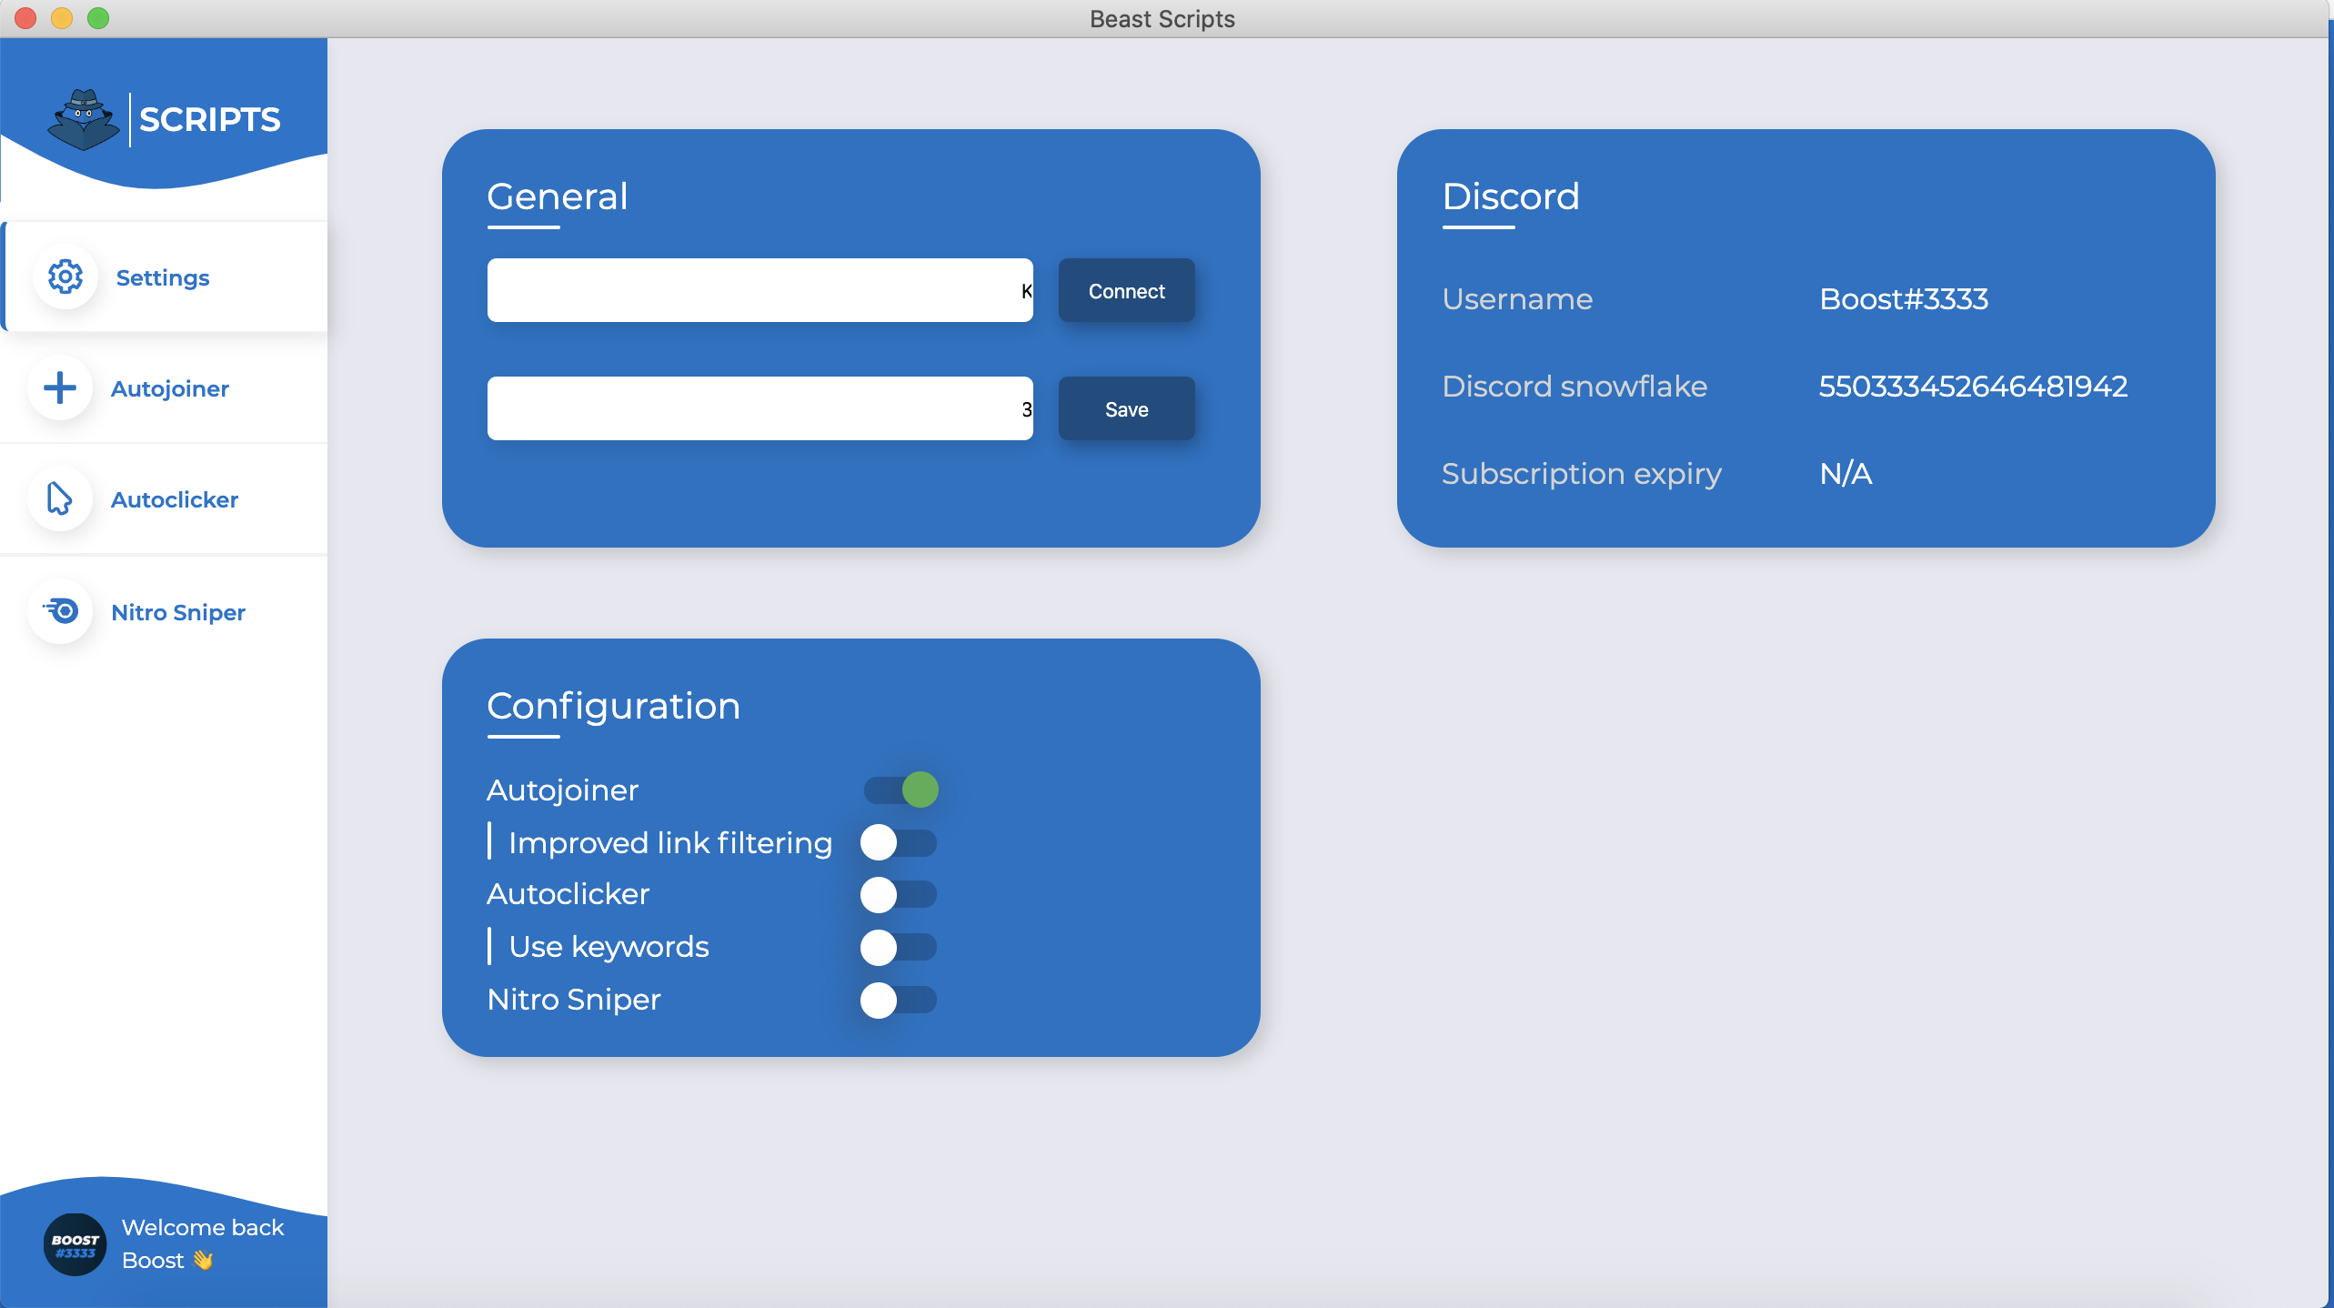This screenshot has width=2334, height=1308.
Task: Switch on Nitro Sniper in Configuration
Action: (x=899, y=1000)
